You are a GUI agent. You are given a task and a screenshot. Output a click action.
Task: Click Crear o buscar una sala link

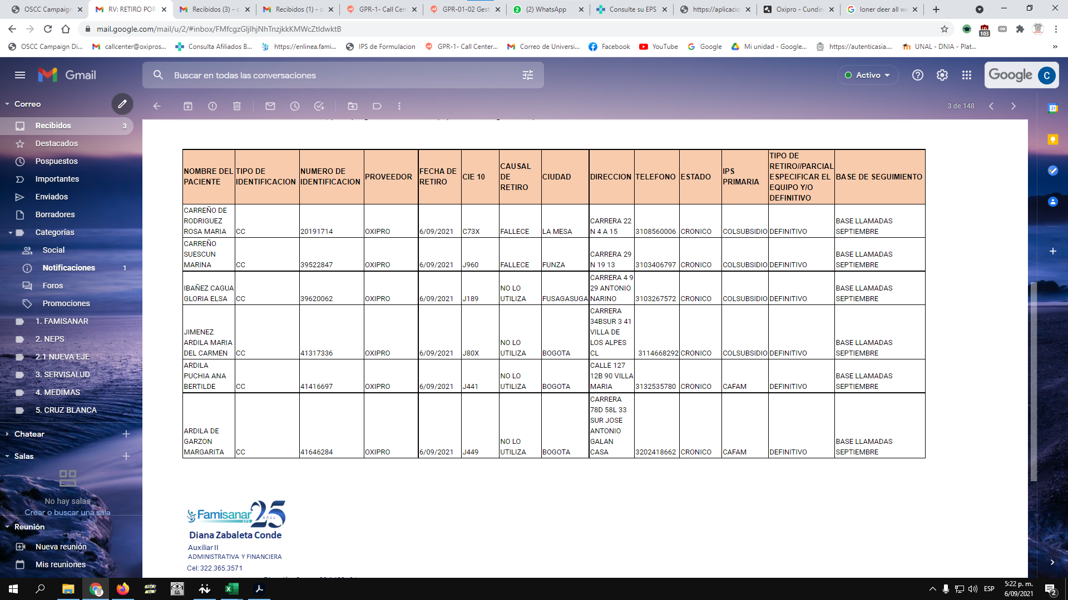(67, 512)
